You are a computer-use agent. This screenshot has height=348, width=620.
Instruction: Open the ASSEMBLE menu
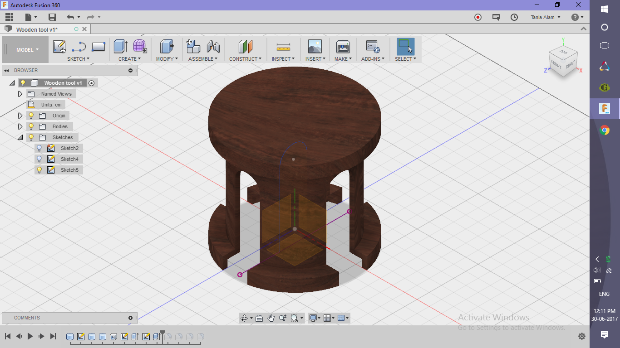[x=203, y=59]
